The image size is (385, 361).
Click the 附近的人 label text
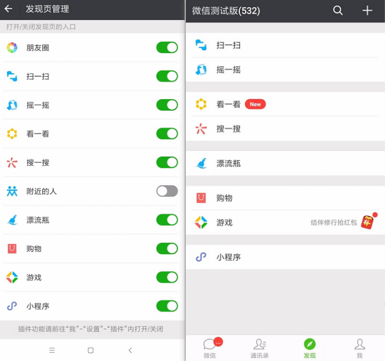click(x=41, y=191)
